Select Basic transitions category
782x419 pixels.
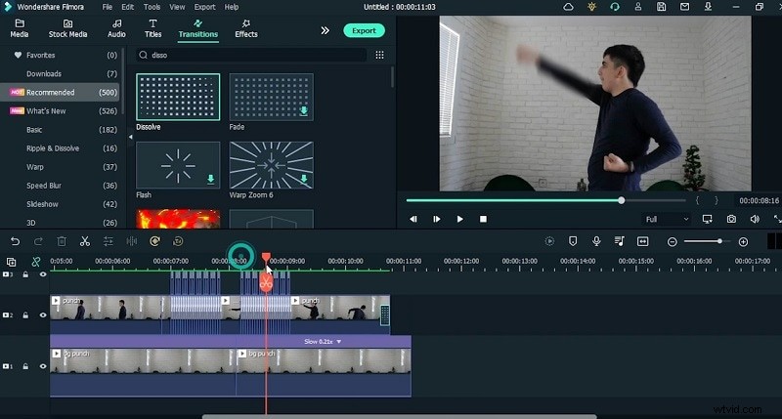coord(60,130)
